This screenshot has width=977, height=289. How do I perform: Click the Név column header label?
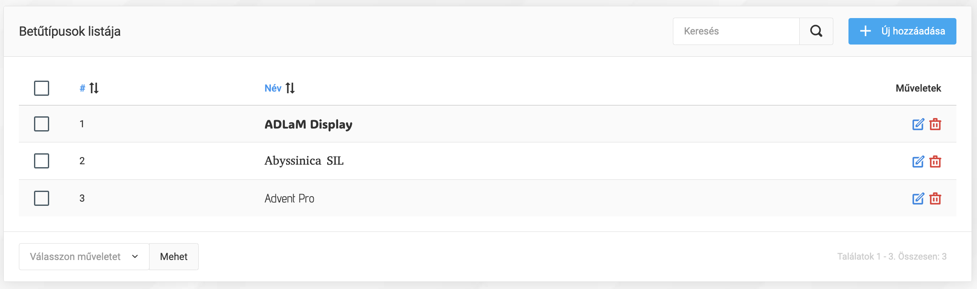click(273, 88)
